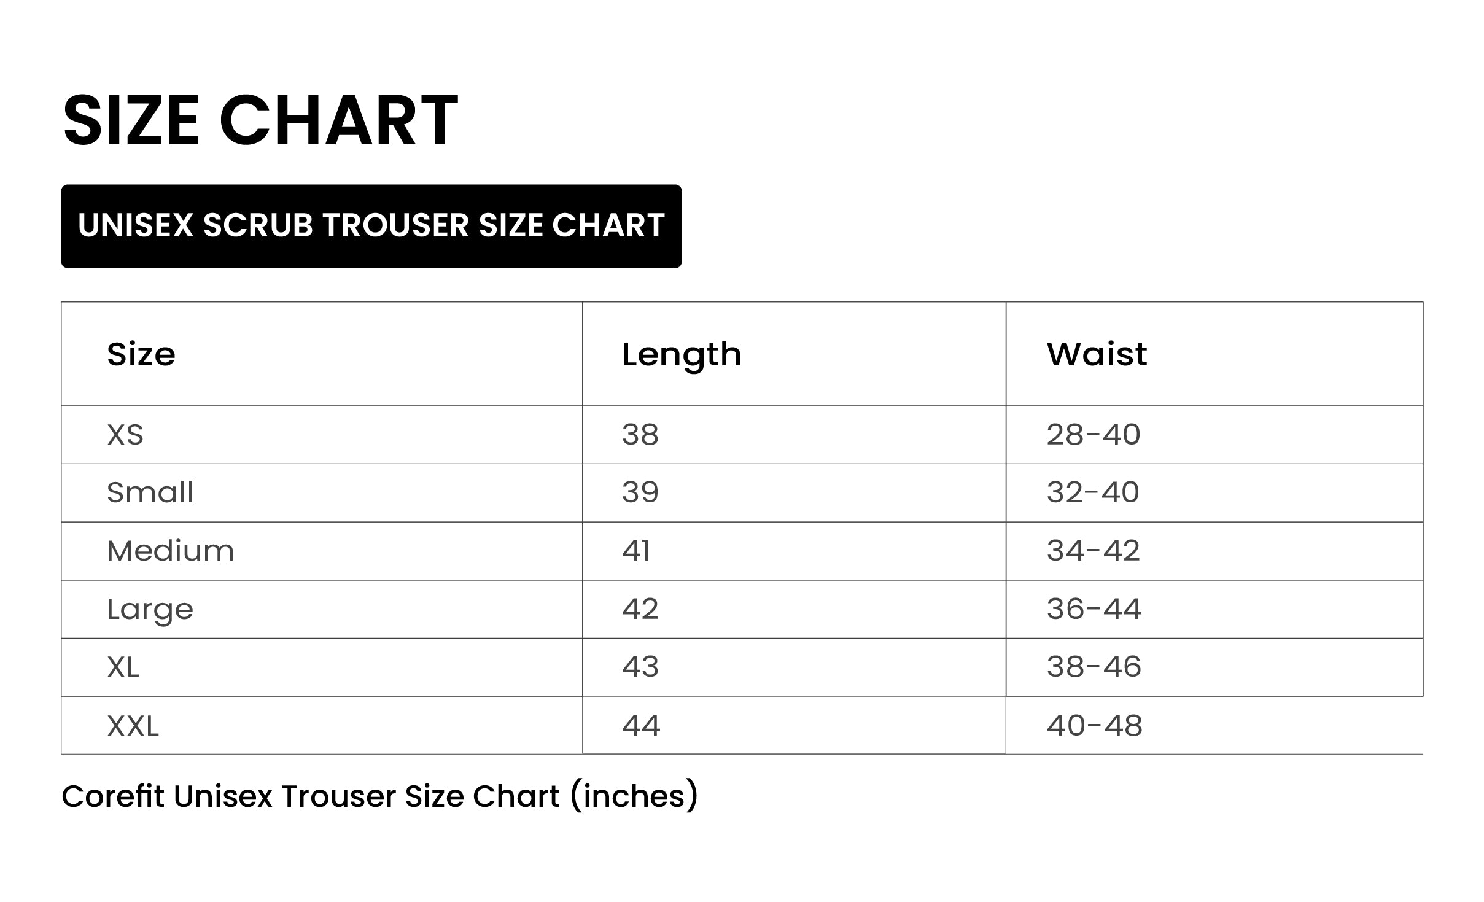The image size is (1484, 902).
Task: Select the Length column header
Action: [681, 354]
